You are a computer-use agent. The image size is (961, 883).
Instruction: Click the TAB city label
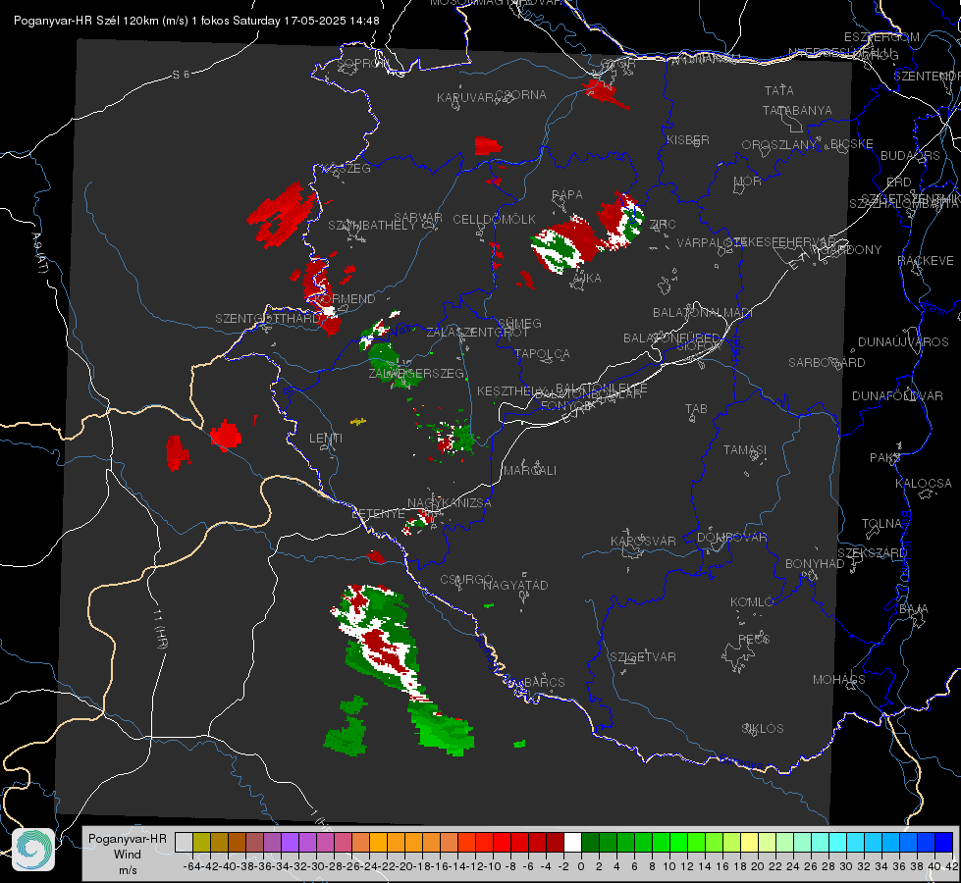point(696,409)
